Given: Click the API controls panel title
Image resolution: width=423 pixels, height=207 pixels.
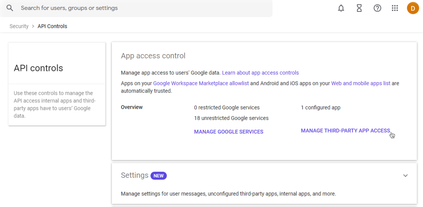Looking at the screenshot, I should [38, 68].
